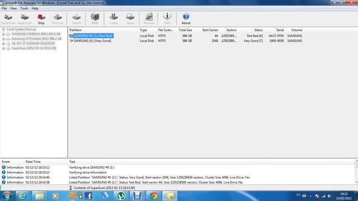
Task: Click the 'Very Good [7]' status cell
Action: pyautogui.click(x=253, y=41)
